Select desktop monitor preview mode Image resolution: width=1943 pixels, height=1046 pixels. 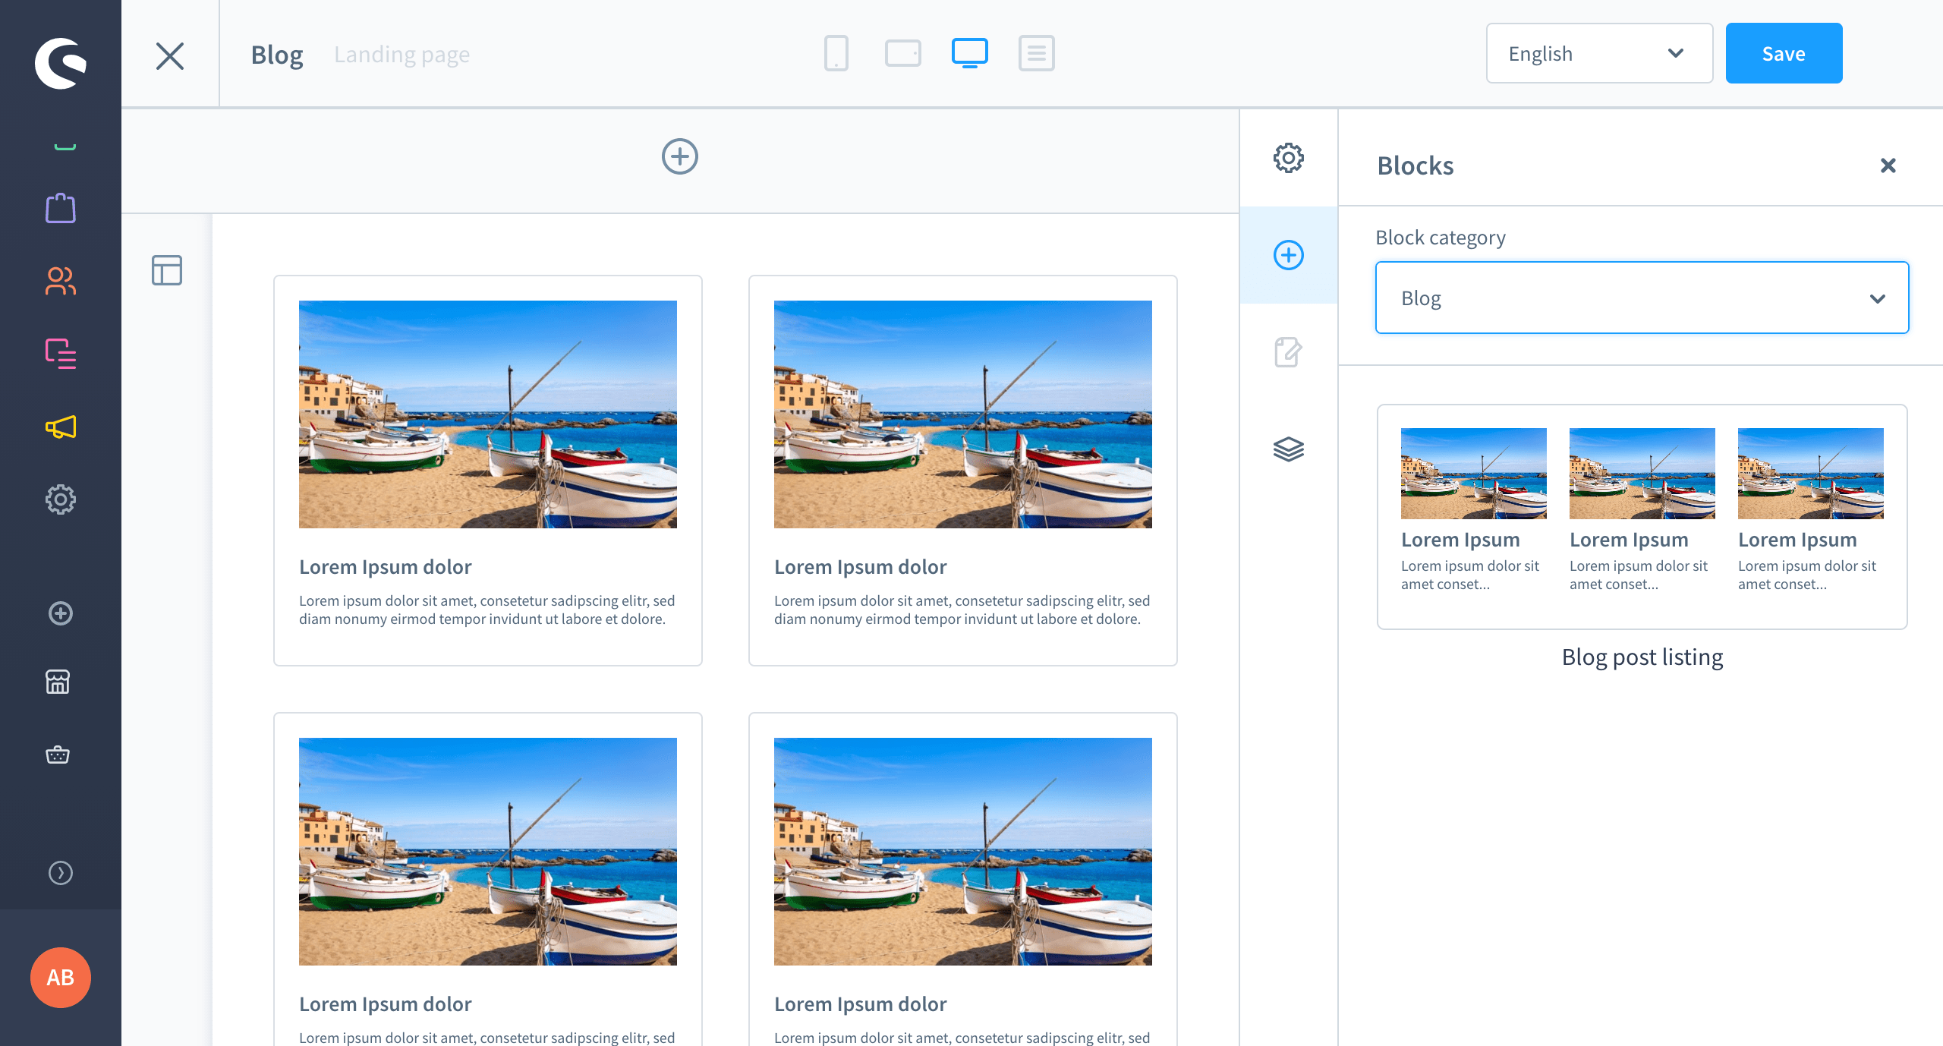pos(969,53)
